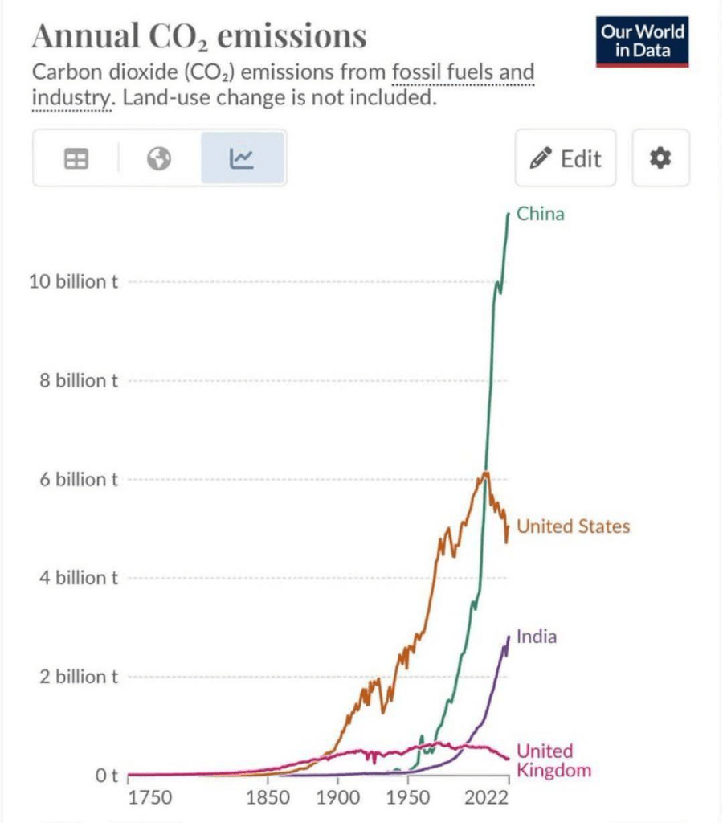This screenshot has width=723, height=823.
Task: Click the Edit button with pencil
Action: (x=566, y=158)
